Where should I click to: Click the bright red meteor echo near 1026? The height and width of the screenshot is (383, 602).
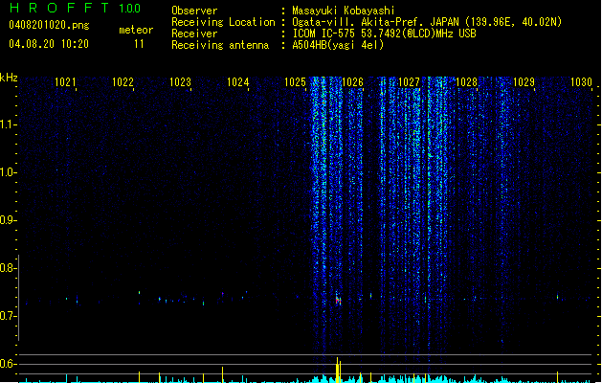tap(338, 300)
